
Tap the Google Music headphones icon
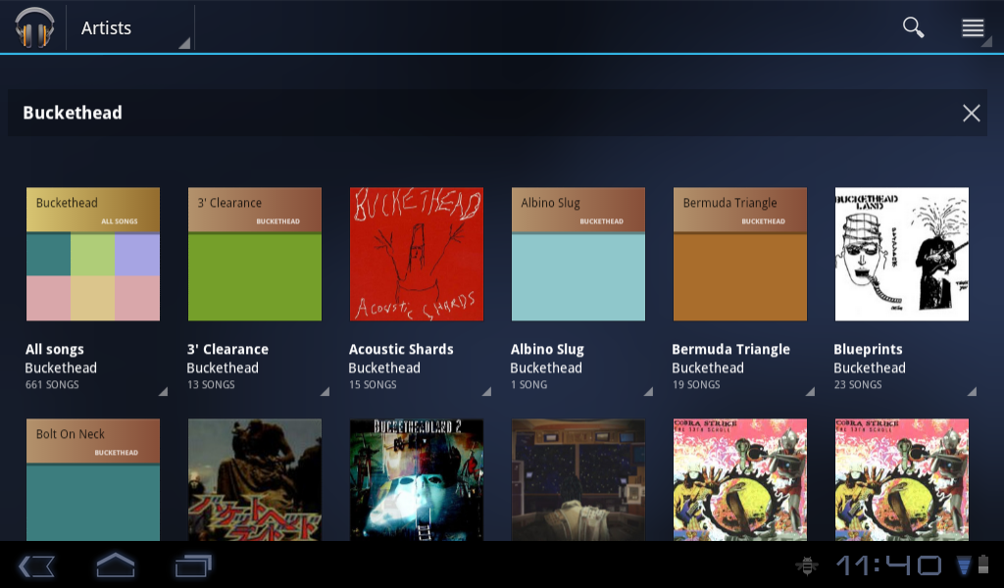(34, 27)
